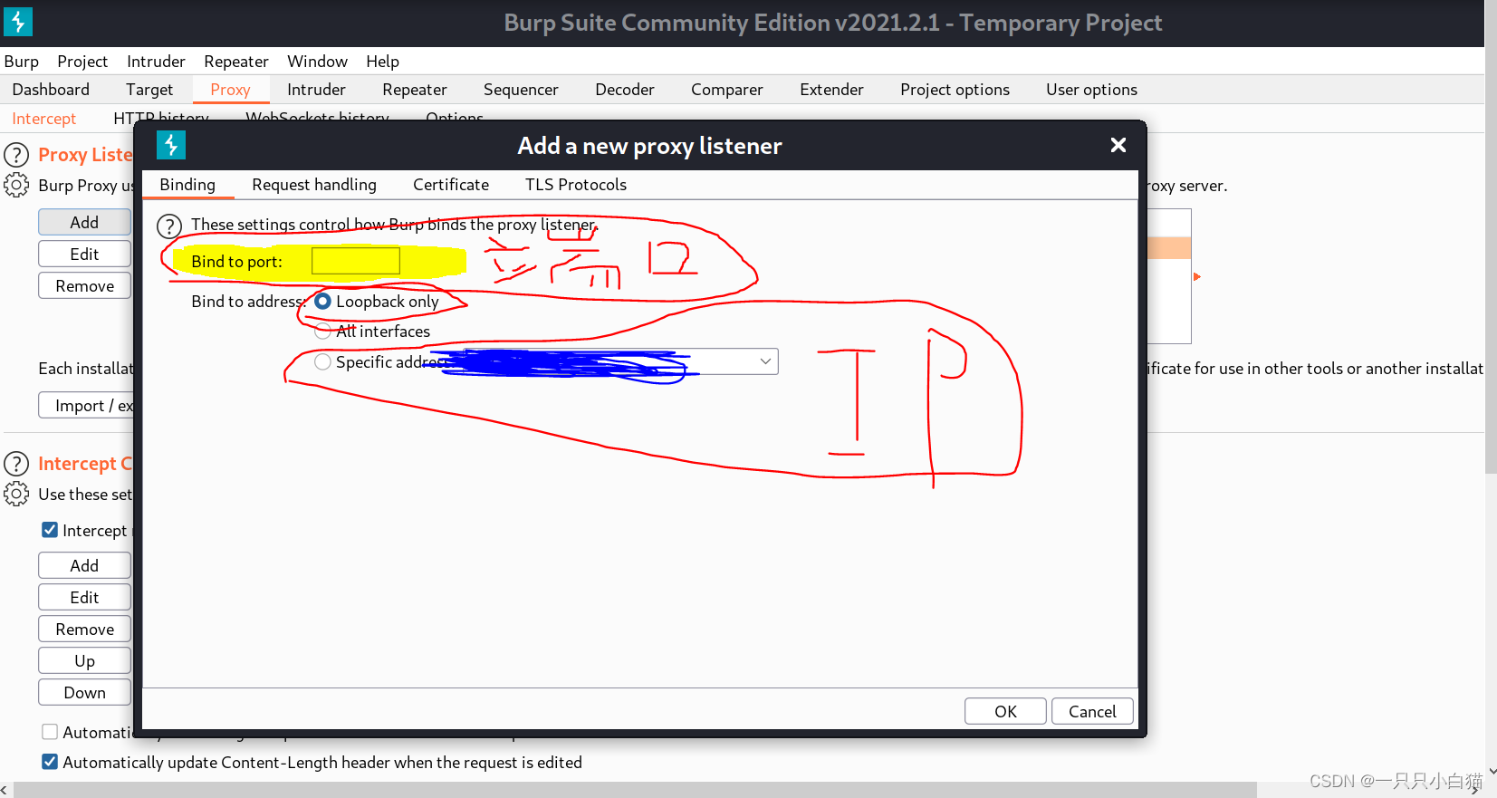Open the Repeater menu
This screenshot has height=798, width=1497.
[236, 62]
